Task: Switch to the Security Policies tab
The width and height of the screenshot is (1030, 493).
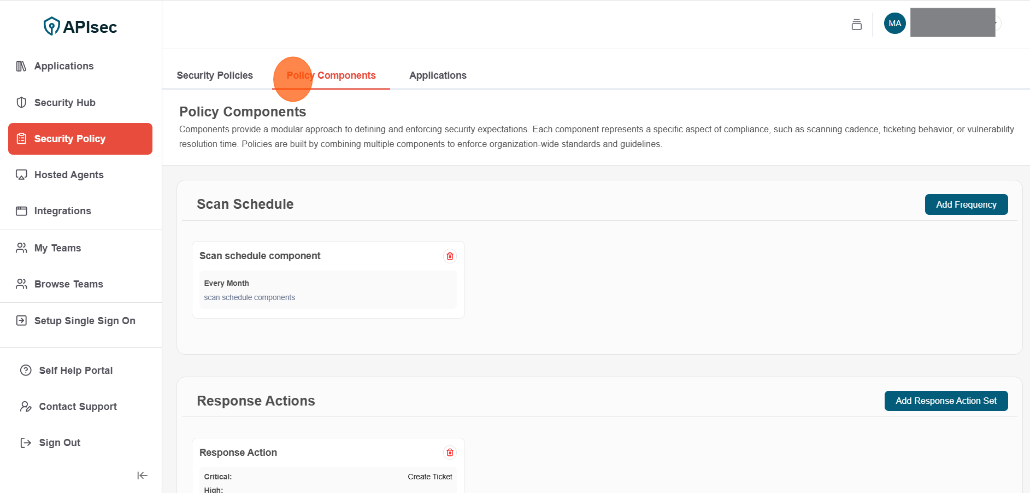Action: tap(215, 75)
